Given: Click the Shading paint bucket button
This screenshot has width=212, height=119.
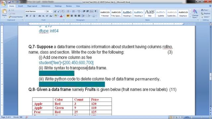Looking at the screenshot, I should (x=89, y=16).
